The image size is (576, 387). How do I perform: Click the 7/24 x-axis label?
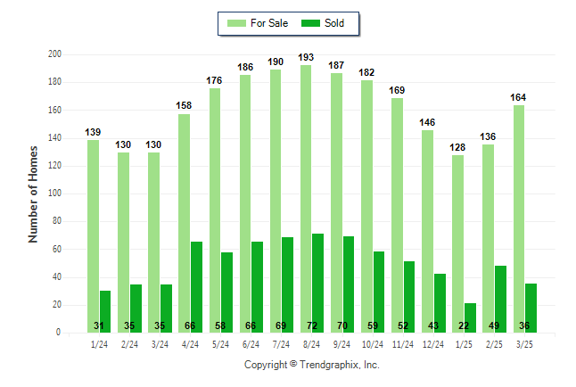281,344
